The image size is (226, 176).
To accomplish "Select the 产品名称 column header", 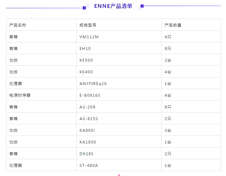I will click(x=18, y=25).
